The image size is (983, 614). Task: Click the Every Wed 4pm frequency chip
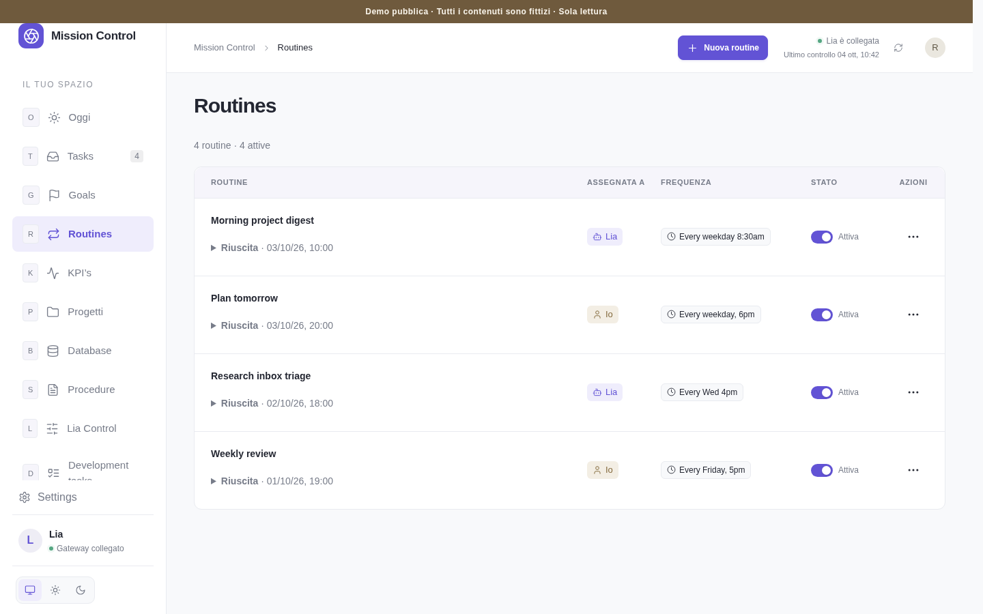702,392
